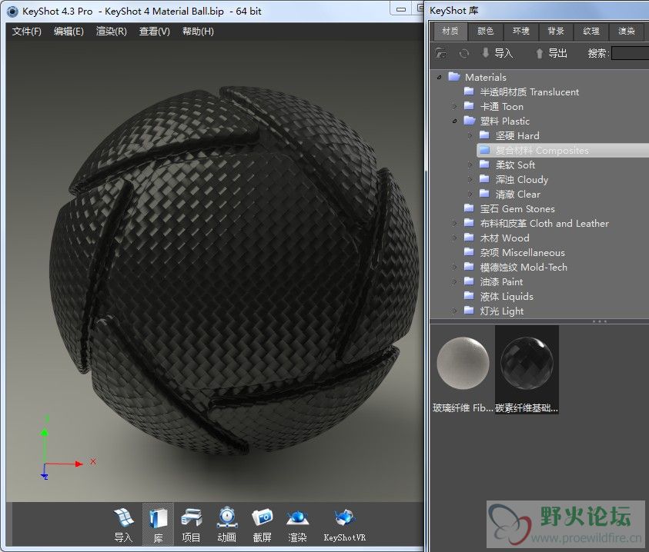This screenshot has width=649, height=552.
Task: Toggle the 库 library icon in the bottom toolbar
Action: coord(158,524)
